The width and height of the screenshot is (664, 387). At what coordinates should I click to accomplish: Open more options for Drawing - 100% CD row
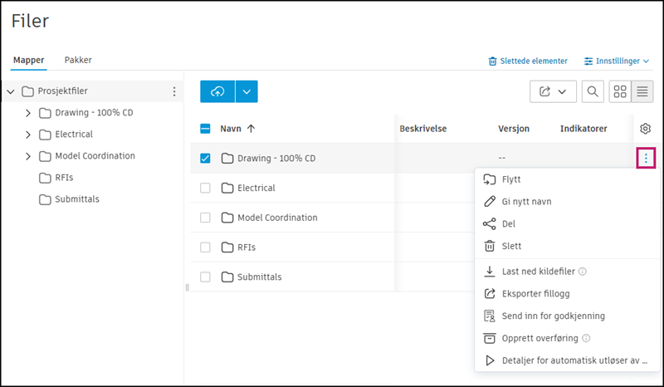click(645, 158)
